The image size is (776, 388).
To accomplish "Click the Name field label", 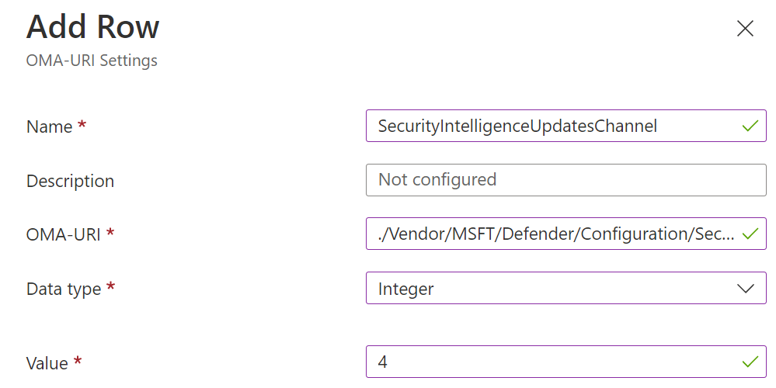I will [x=49, y=126].
